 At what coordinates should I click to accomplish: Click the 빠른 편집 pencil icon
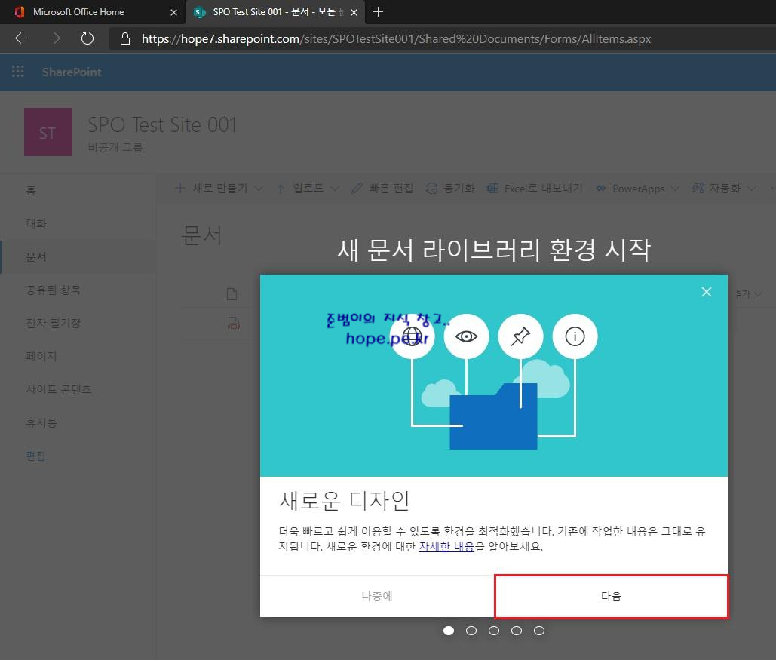[357, 188]
